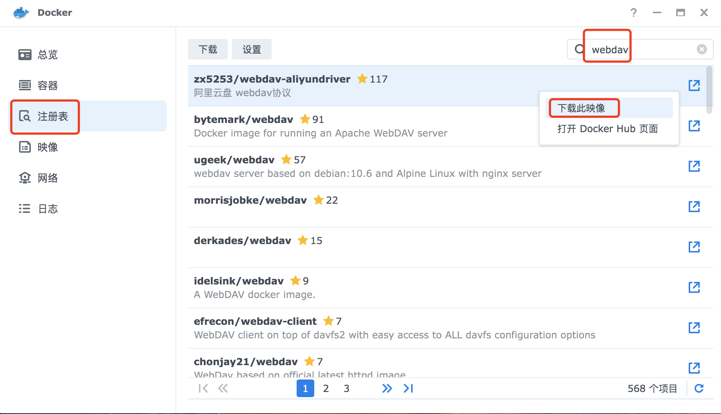Click the Docker whale logo
The height and width of the screenshot is (414, 721).
click(21, 12)
